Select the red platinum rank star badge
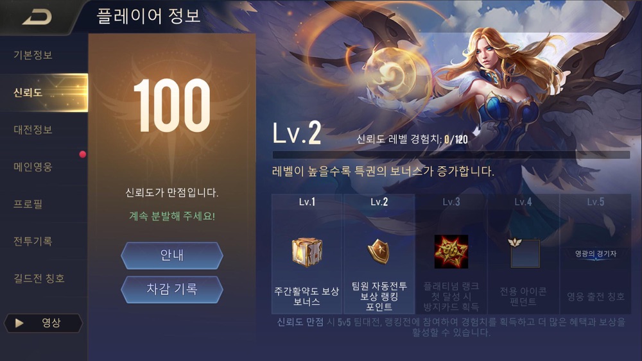The image size is (642, 361). pyautogui.click(x=451, y=251)
